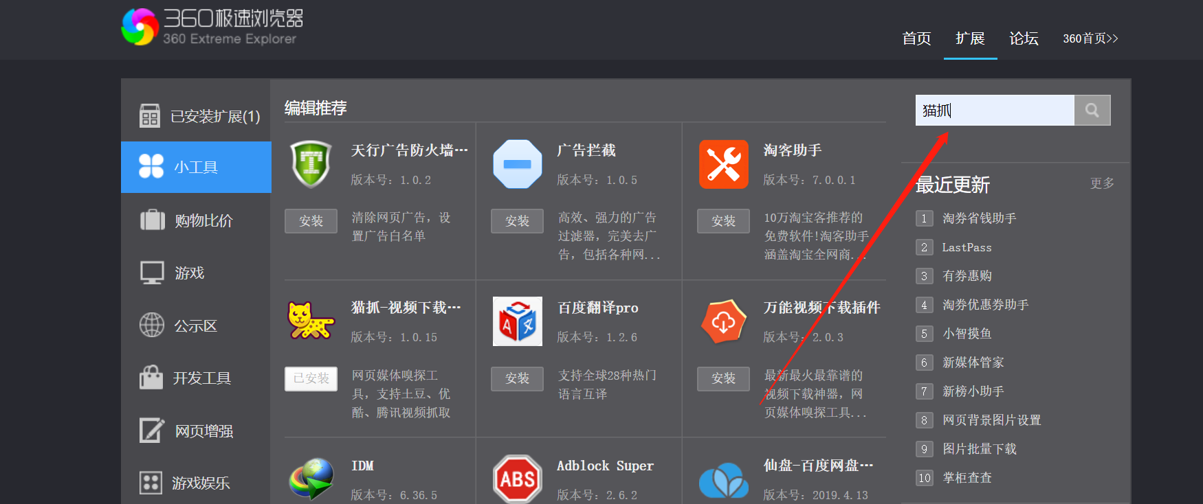Open the 网页增强 category label
1203x504 pixels.
click(x=204, y=431)
